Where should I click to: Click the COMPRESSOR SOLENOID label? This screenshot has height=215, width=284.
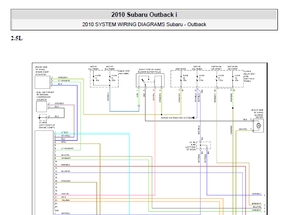[44, 98]
